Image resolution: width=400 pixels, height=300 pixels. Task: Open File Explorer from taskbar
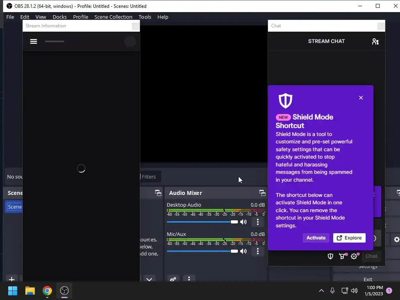click(30, 291)
